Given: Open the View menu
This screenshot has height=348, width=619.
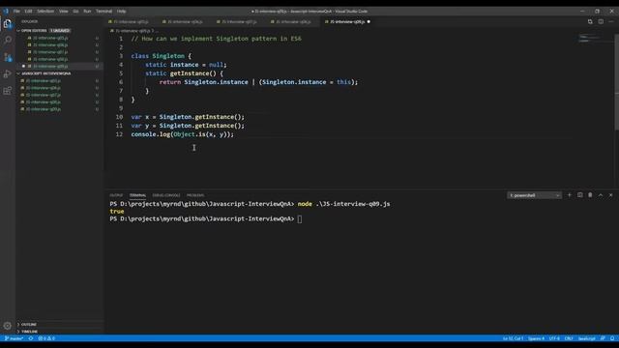Looking at the screenshot, I should point(64,11).
